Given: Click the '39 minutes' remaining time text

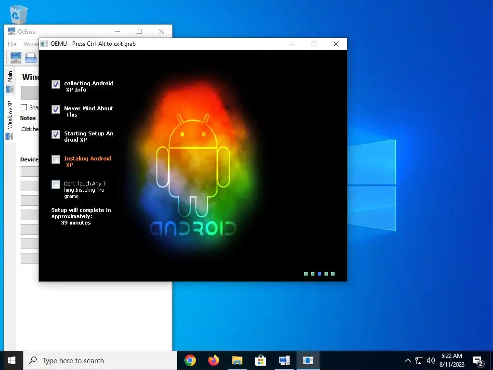Looking at the screenshot, I should (76, 223).
